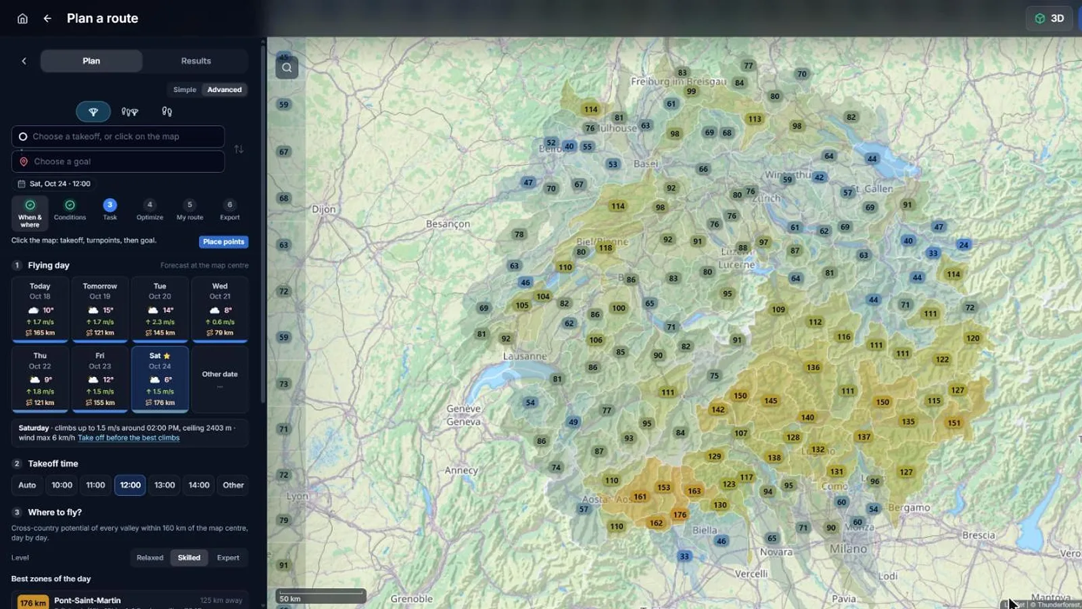Select the Fri Oct 23 flying day
The width and height of the screenshot is (1082, 609).
[x=100, y=379]
